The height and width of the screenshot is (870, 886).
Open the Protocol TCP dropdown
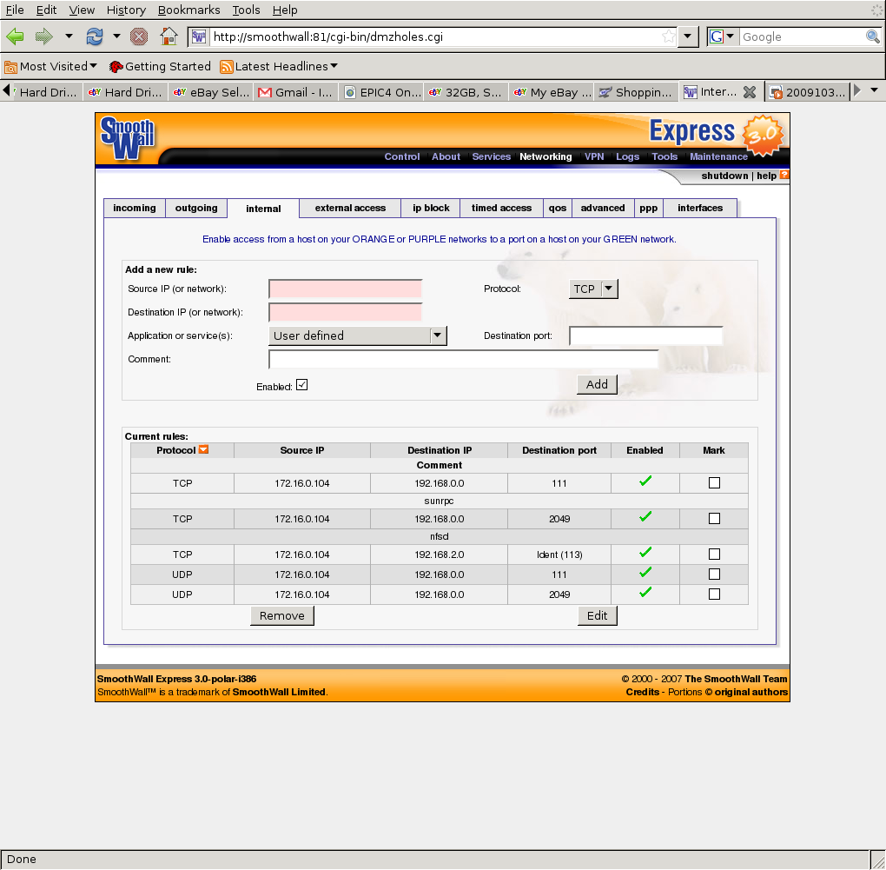(593, 289)
